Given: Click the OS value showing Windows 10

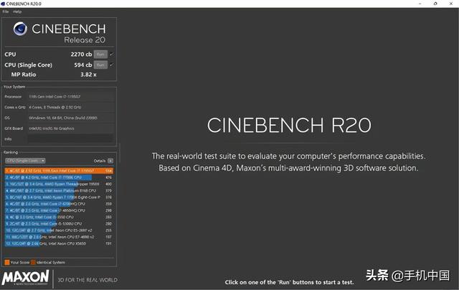Looking at the screenshot, I should 70,118.
